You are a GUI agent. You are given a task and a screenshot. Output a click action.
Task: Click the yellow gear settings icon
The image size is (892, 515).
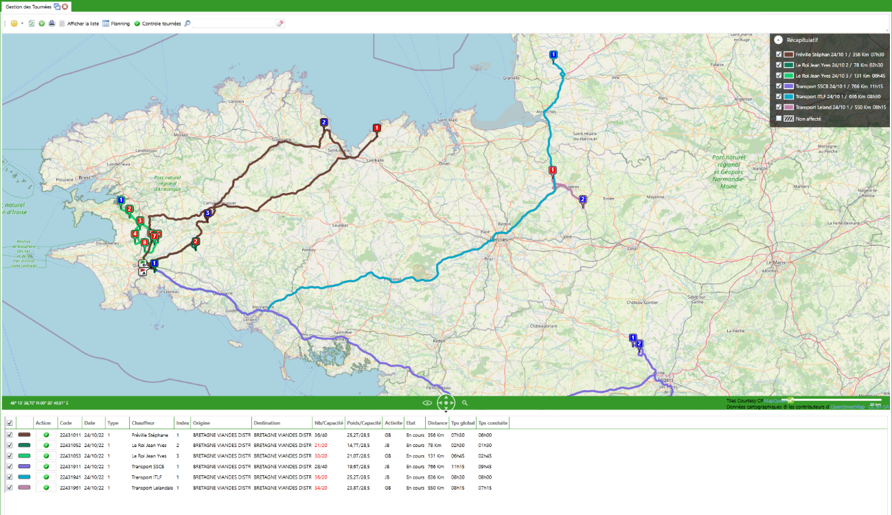14,23
